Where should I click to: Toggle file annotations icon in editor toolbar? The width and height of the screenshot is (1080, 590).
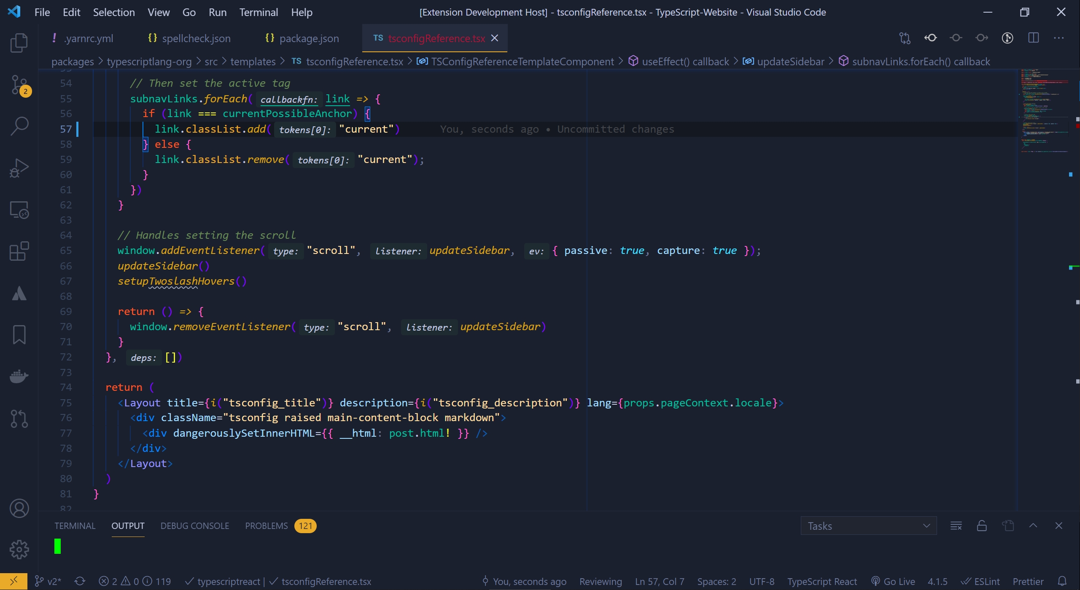click(x=1007, y=38)
